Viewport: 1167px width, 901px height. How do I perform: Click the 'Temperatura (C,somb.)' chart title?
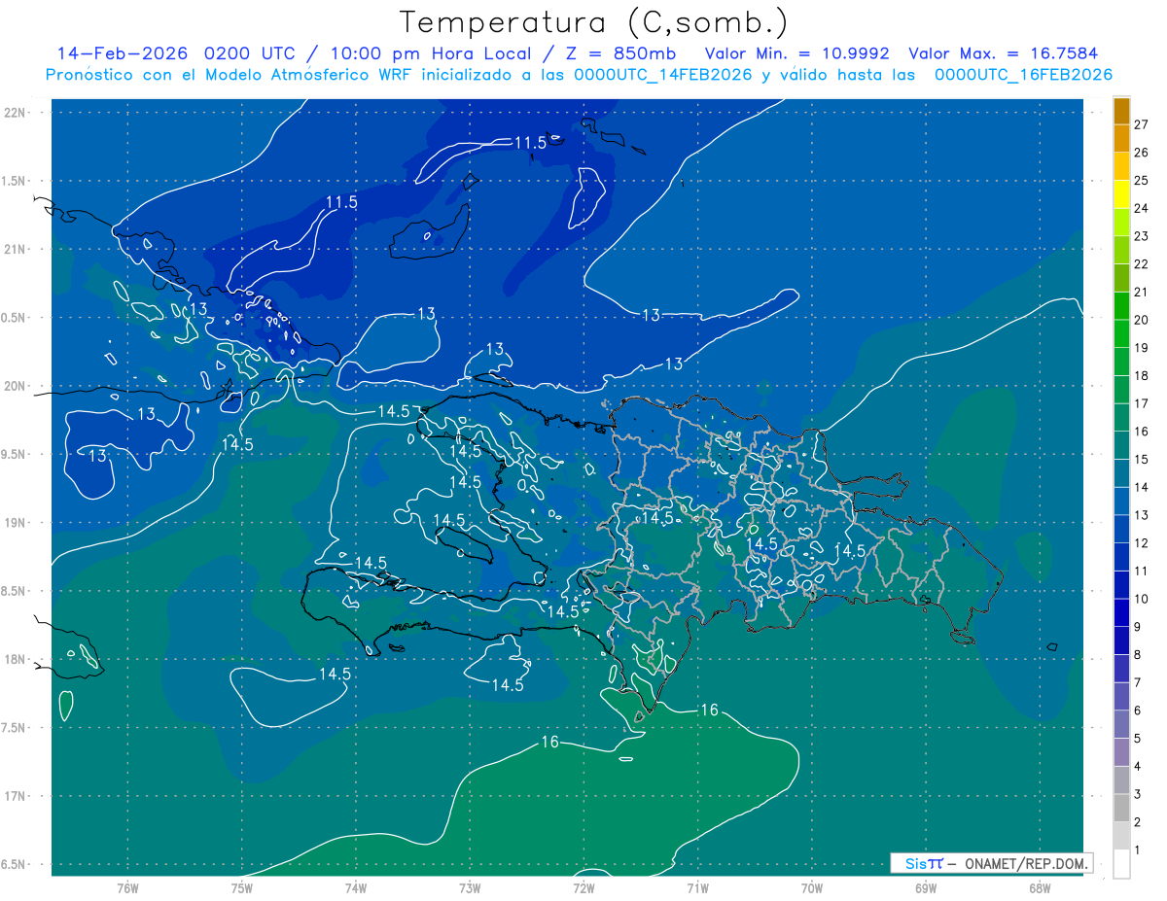click(595, 22)
